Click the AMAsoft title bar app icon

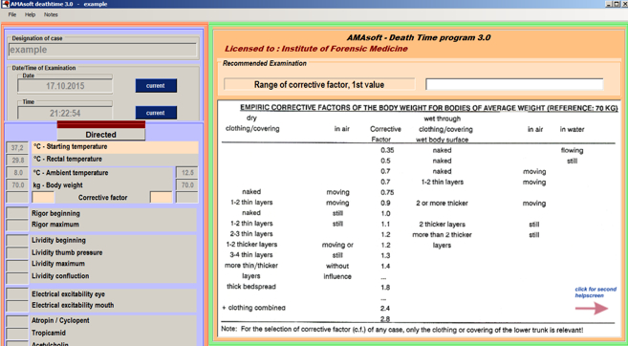pyautogui.click(x=5, y=4)
